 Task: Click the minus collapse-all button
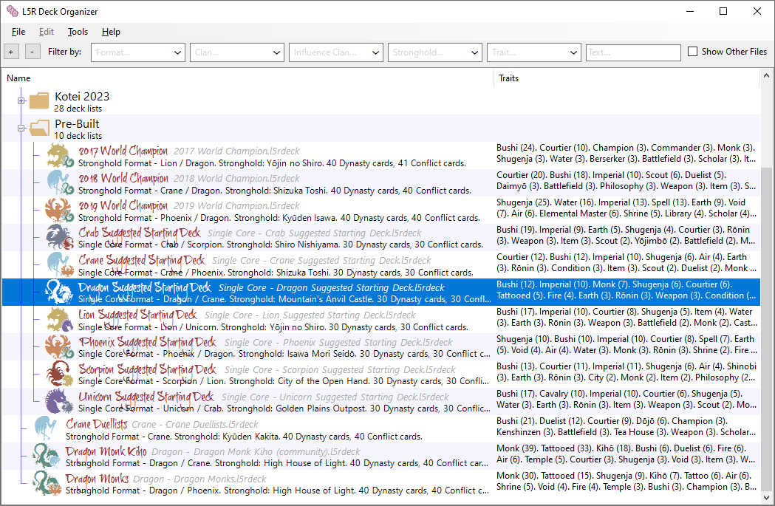point(33,52)
